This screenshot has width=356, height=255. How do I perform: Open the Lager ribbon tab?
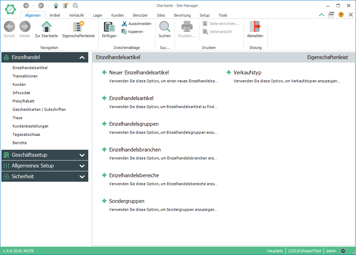(97, 15)
